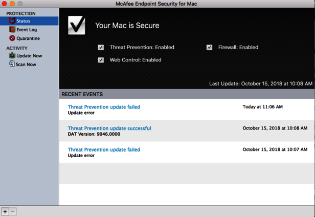Image resolution: width=315 pixels, height=217 pixels.
Task: Select the Event Log sidebar item
Action: coord(27,30)
